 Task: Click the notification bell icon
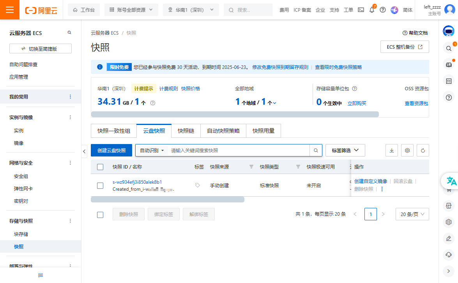tap(371, 10)
